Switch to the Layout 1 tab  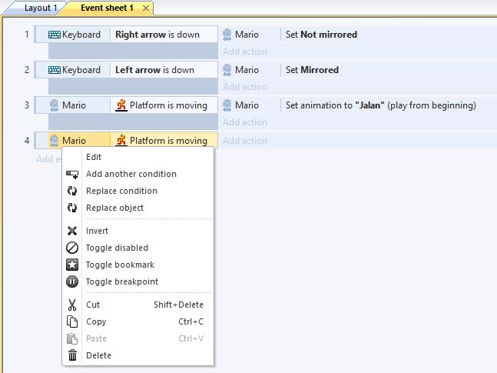point(40,8)
